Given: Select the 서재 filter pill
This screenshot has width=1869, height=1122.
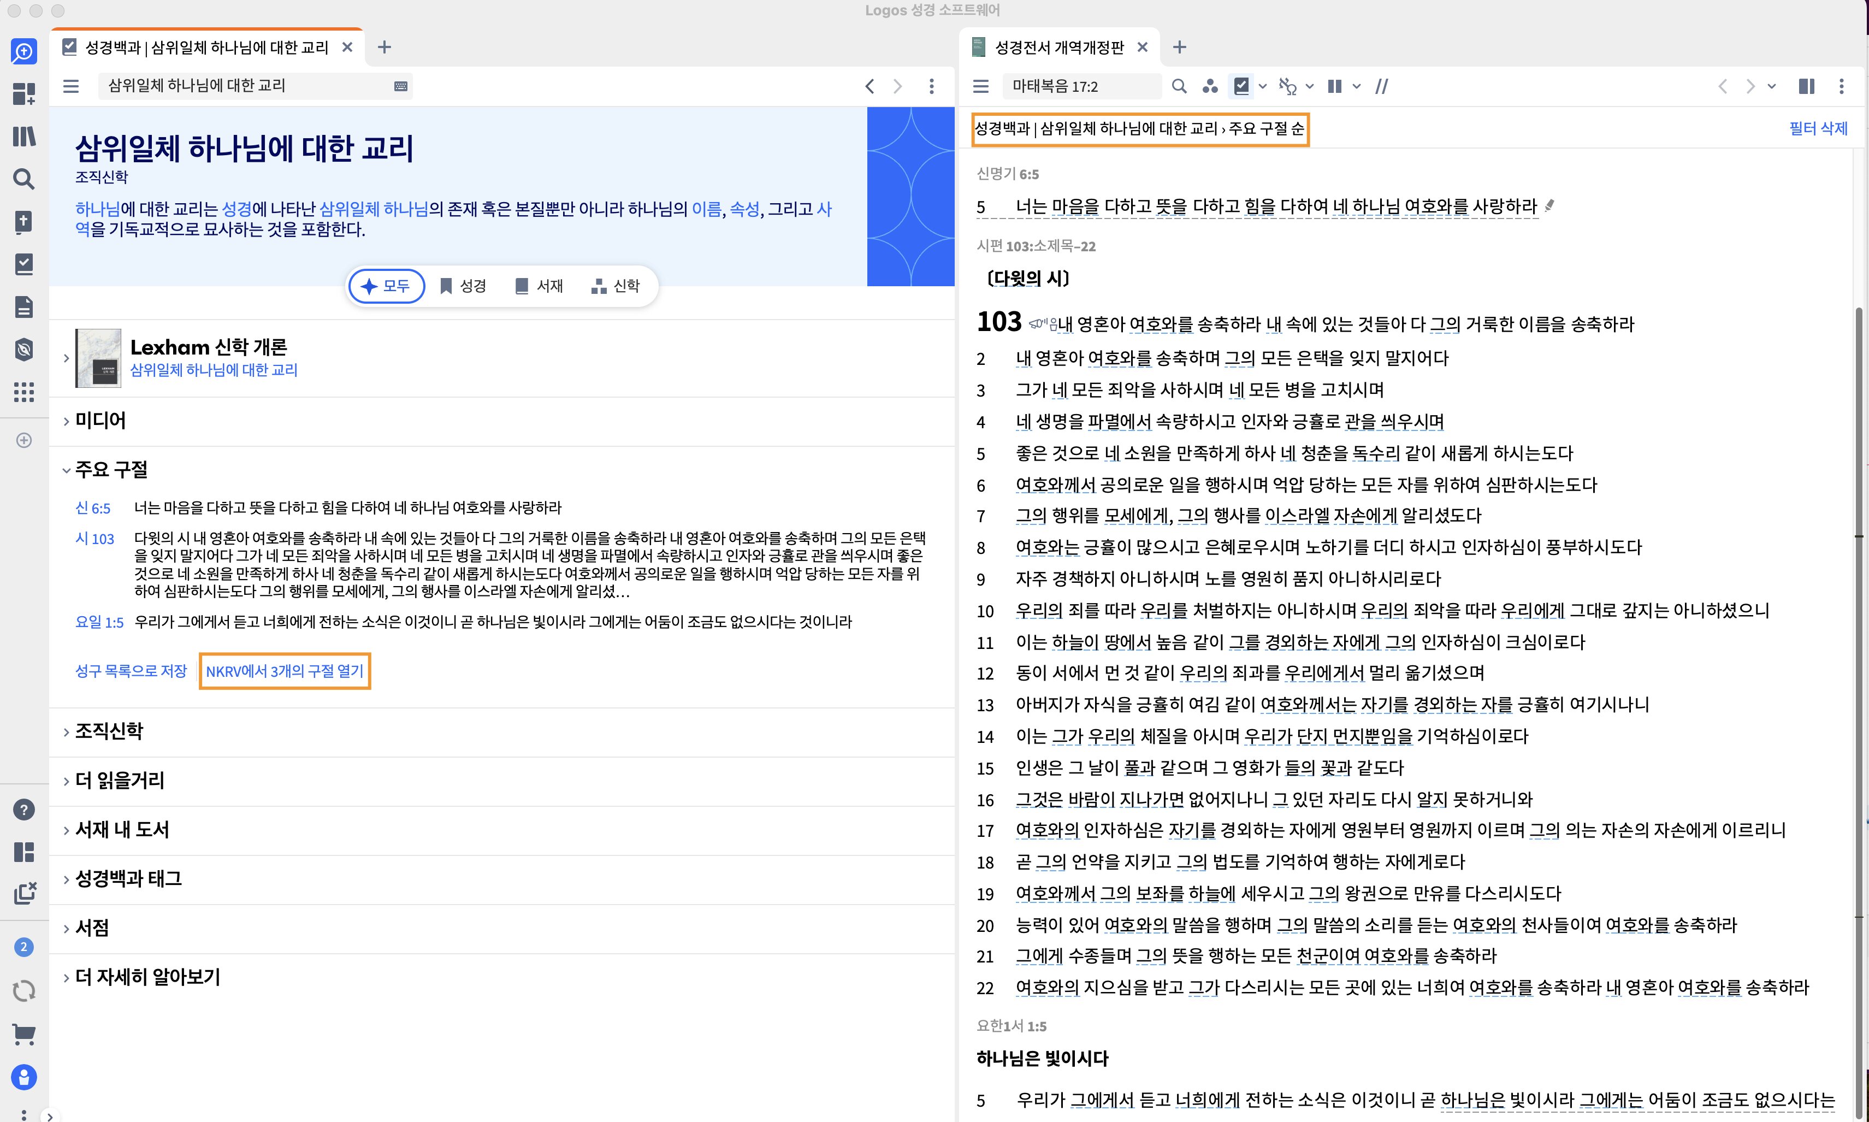Looking at the screenshot, I should point(539,286).
